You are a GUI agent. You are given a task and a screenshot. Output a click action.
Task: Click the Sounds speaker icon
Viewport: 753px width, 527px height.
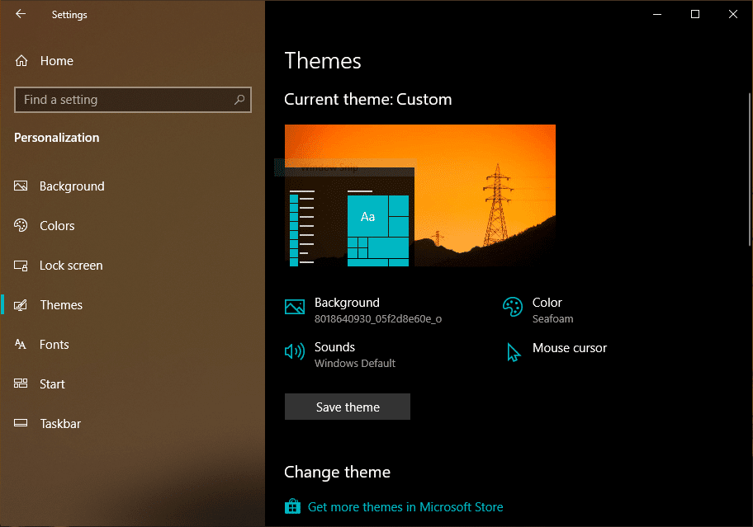pyautogui.click(x=295, y=352)
